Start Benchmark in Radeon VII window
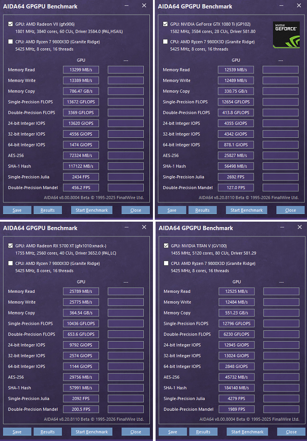307x441 pixels. point(92,210)
